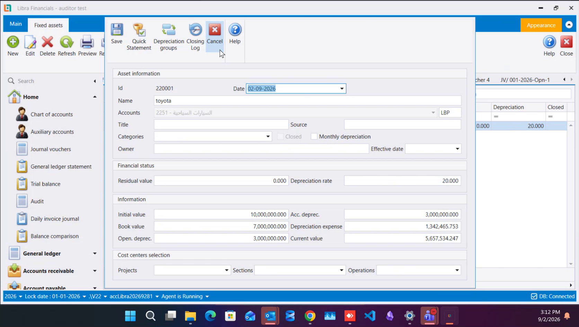Open Help in asset dialog toolbar
This screenshot has width=579, height=327.
[x=235, y=34]
